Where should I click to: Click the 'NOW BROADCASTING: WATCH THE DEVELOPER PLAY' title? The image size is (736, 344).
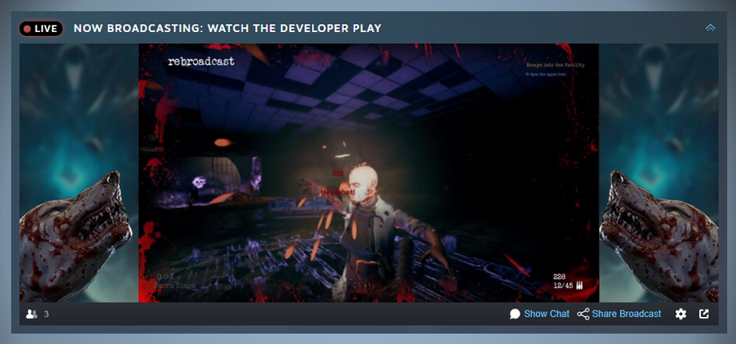point(227,29)
